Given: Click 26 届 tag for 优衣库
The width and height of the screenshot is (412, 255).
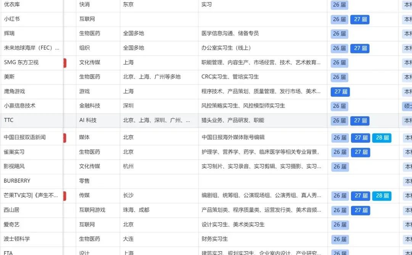Looking at the screenshot, I should 340,5.
